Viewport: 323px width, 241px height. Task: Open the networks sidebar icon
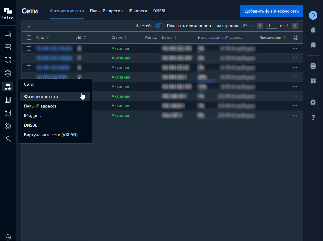click(8, 87)
